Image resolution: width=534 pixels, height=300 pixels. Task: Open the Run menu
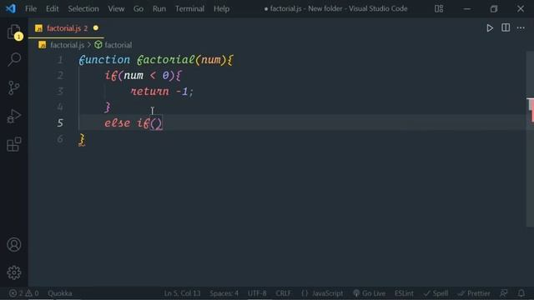159,8
